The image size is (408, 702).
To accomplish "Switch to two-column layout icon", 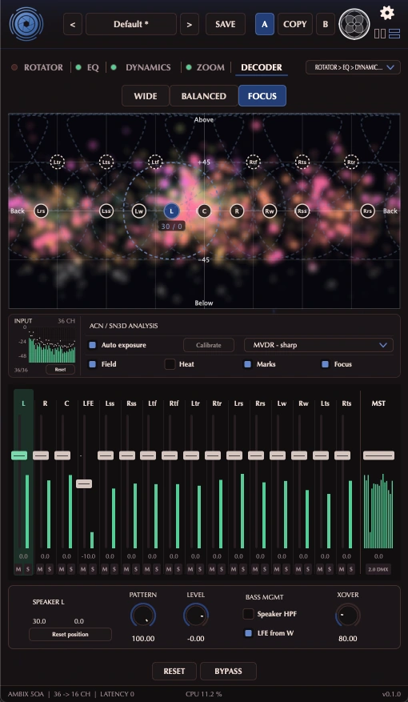I will coord(380,34).
